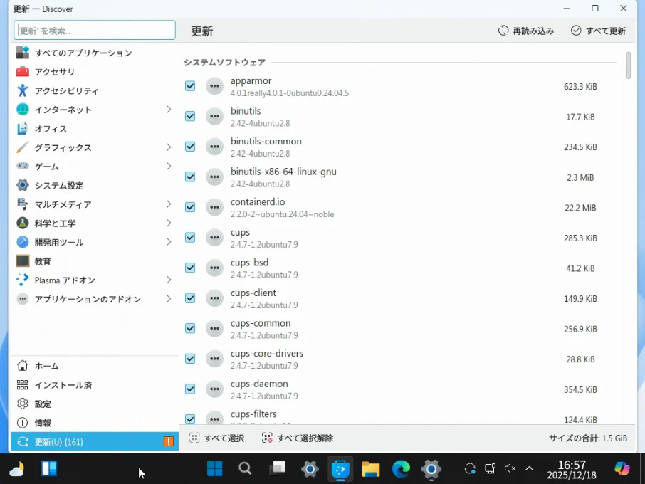The image size is (645, 484).
Task: Expand the ゲーム category arrow
Action: click(169, 166)
